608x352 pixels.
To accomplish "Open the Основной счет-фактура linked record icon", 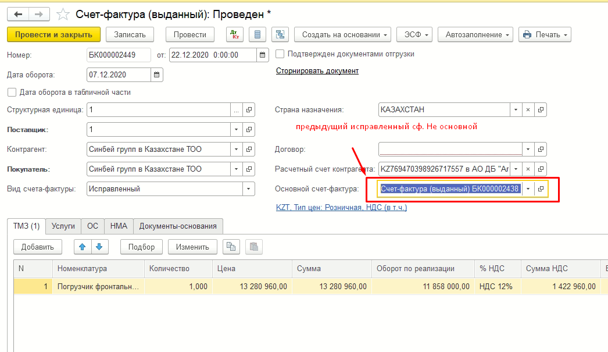I will [541, 189].
